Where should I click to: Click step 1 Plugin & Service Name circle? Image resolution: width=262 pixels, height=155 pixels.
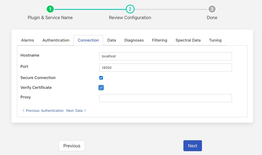[50, 9]
